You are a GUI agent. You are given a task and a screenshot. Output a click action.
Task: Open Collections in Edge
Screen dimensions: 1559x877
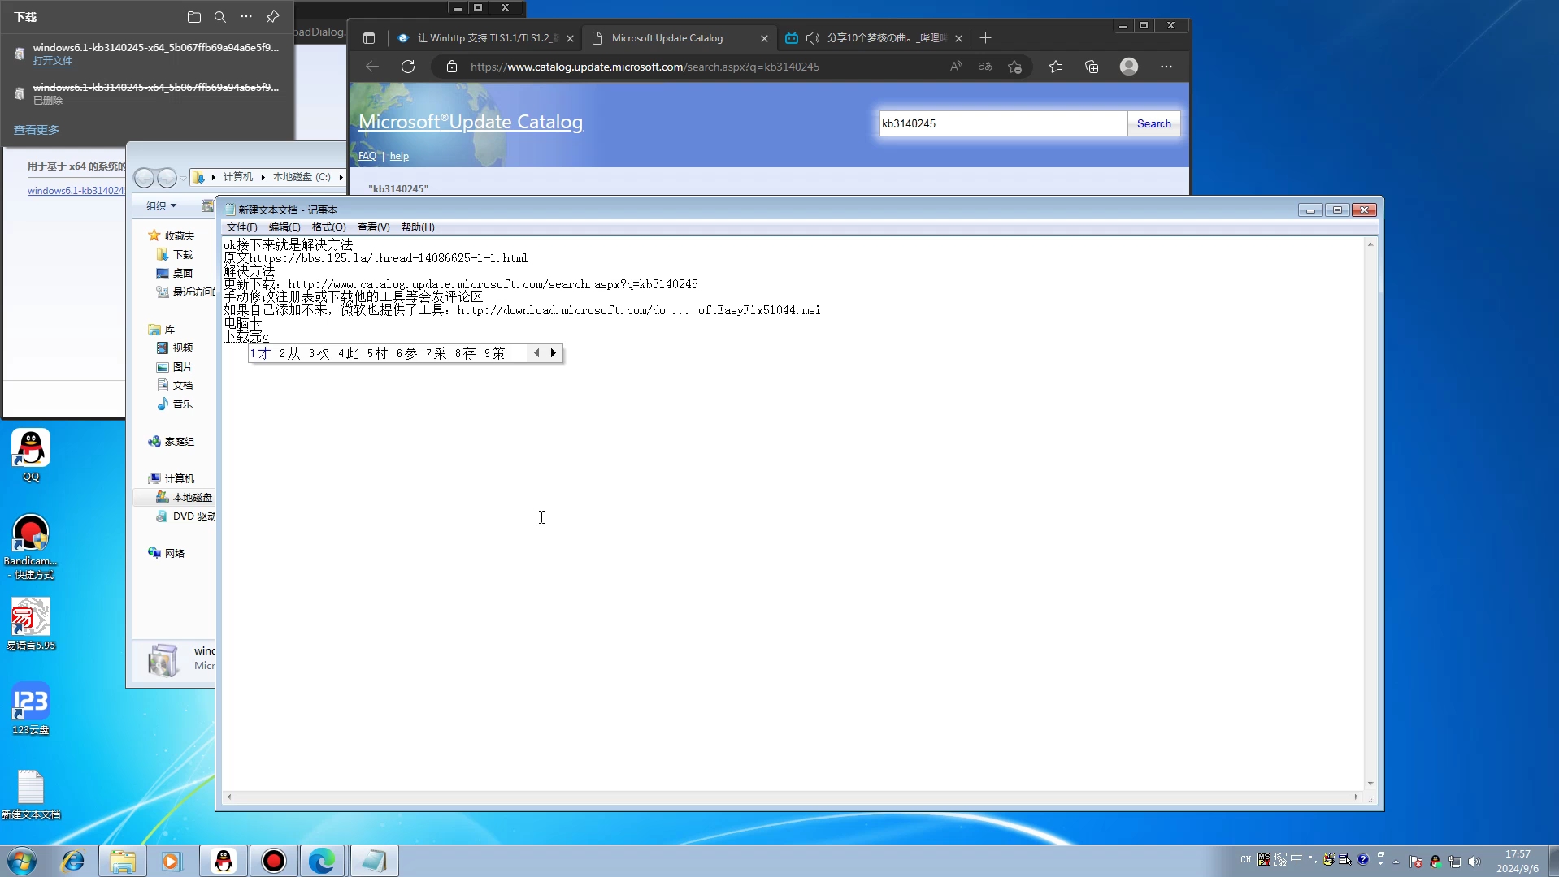(x=1092, y=67)
